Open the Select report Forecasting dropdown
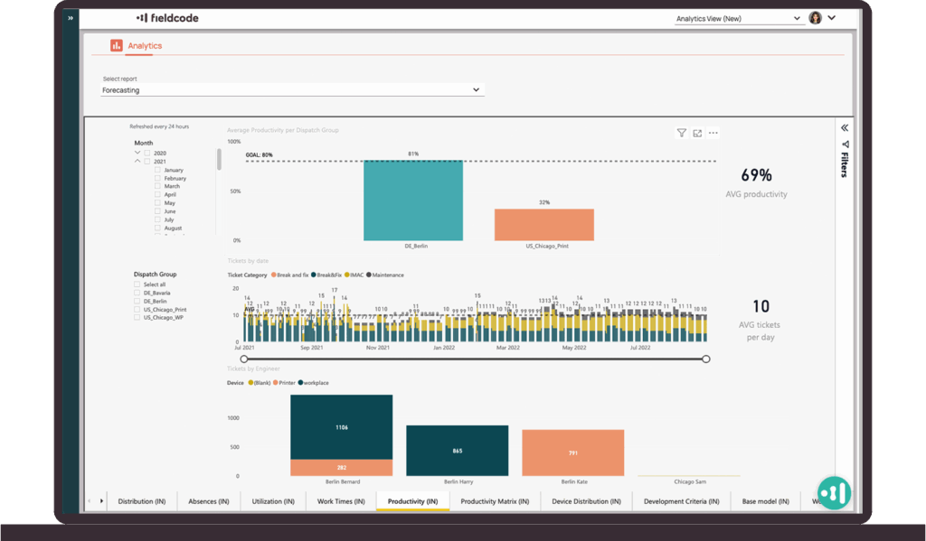 pos(292,90)
